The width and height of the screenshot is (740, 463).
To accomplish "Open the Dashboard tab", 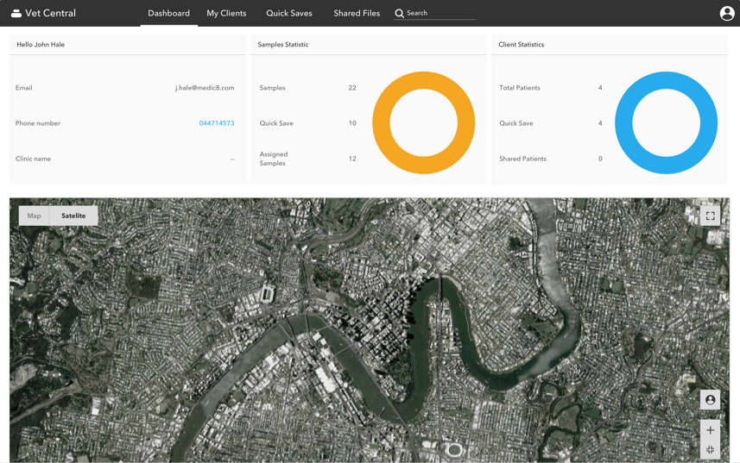I will coord(168,14).
